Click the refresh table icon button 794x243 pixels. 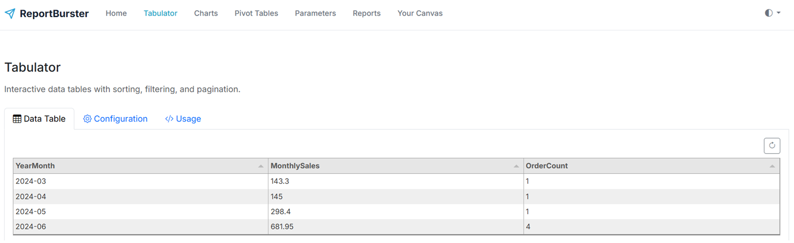tap(772, 146)
